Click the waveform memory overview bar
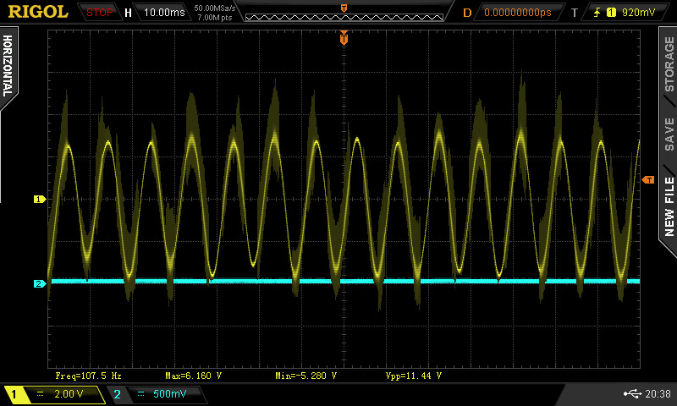The width and height of the screenshot is (677, 406). pos(343,13)
